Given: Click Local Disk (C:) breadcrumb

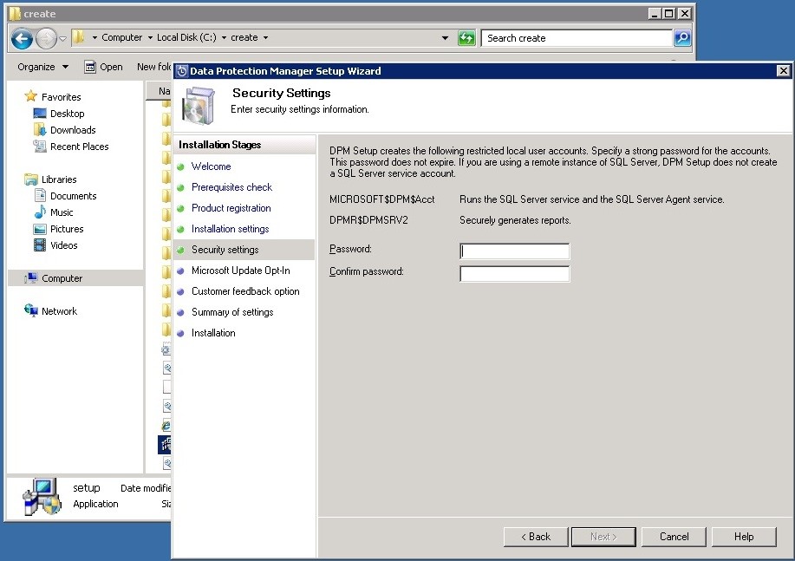Looking at the screenshot, I should (x=186, y=37).
